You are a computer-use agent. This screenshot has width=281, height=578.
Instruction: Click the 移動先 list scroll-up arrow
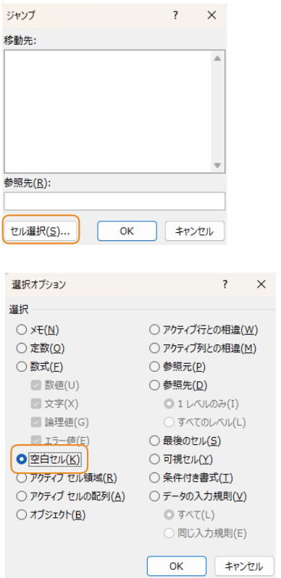point(217,59)
